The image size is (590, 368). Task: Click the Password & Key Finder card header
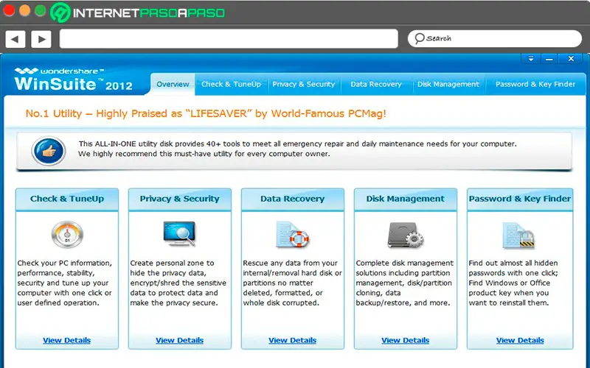520,199
